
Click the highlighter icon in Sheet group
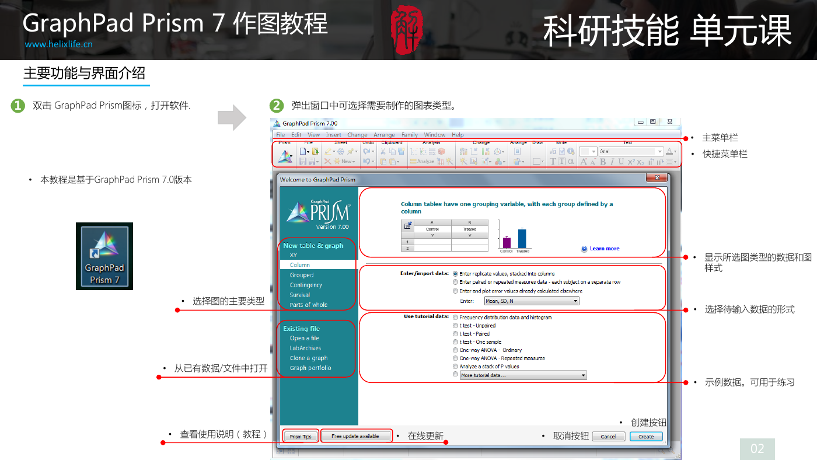(x=328, y=151)
